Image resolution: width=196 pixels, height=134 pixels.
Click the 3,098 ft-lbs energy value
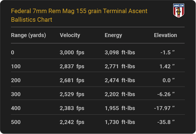(120, 52)
